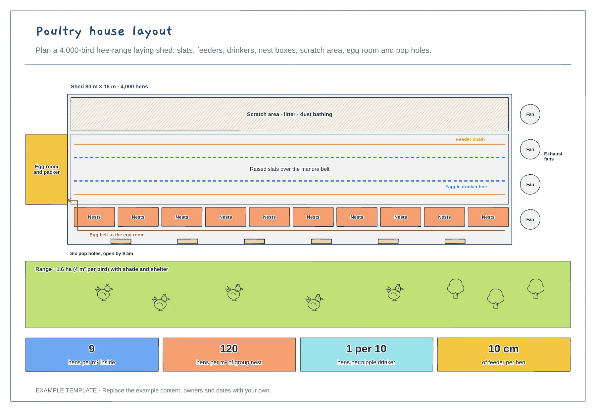Click the rightmost pop hole on the shed
The height and width of the screenshot is (412, 596).
[x=455, y=242]
